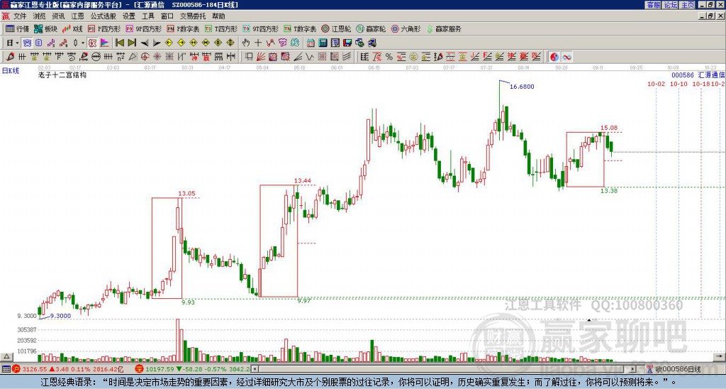Expand the candlestick style dropdown arrow
This screenshot has height=389, width=726.
click(82, 43)
